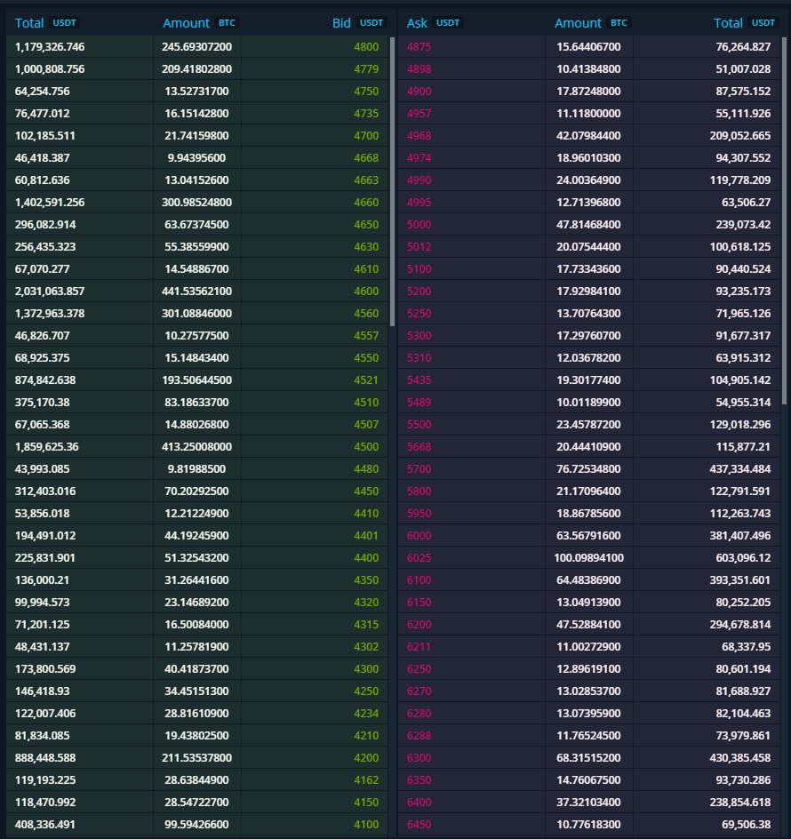Screen dimensions: 791x839
Task: Click bid amount 245.69307200
Action: point(196,46)
